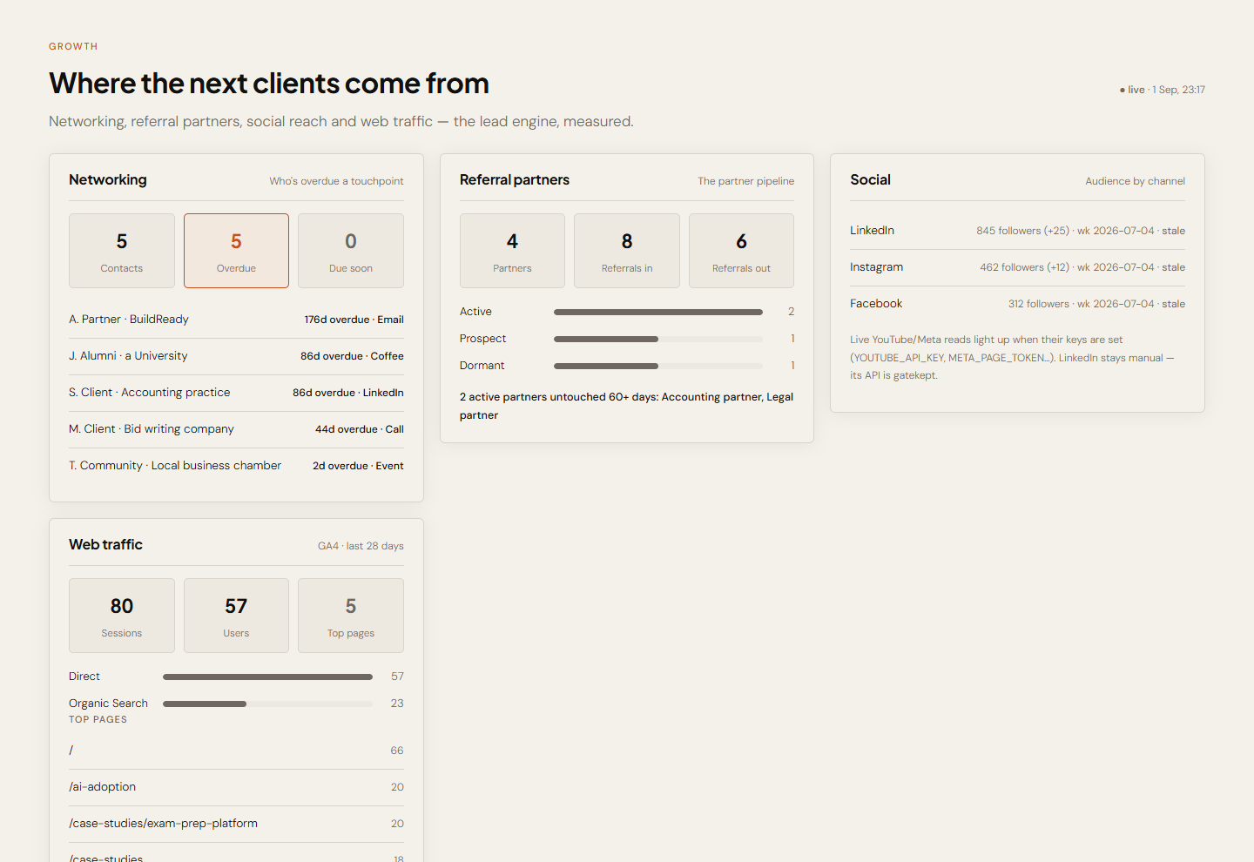
Task: Click the Direct traffic bar
Action: coord(267,677)
